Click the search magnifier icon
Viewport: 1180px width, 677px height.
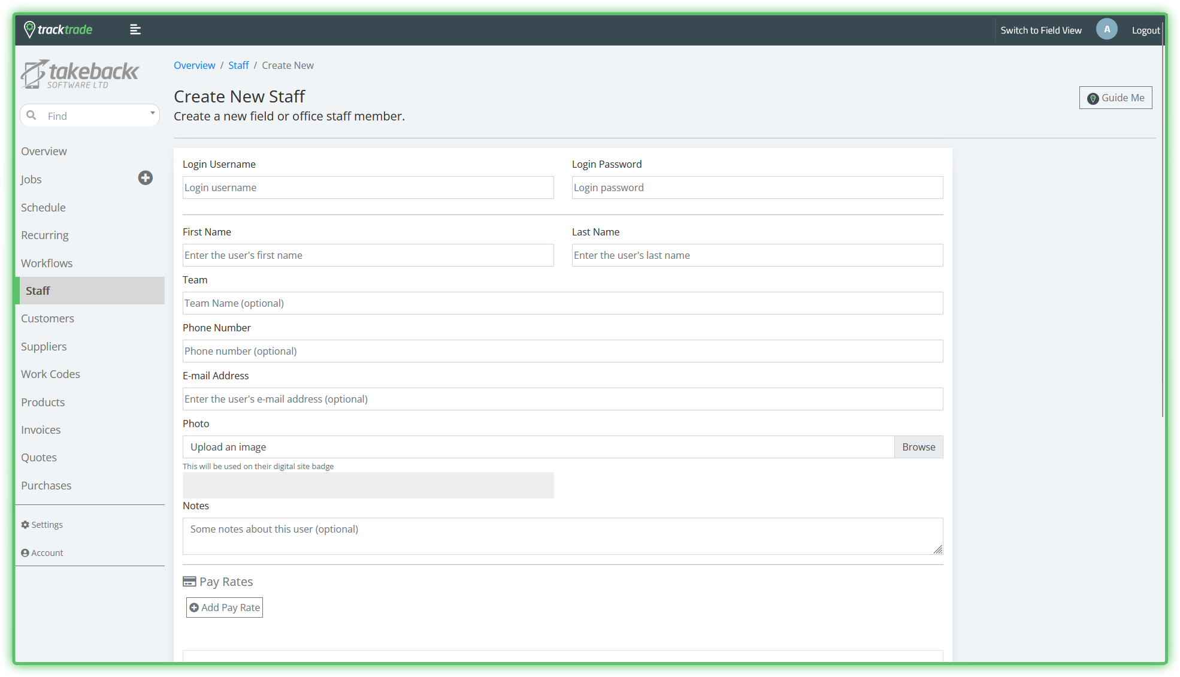pyautogui.click(x=32, y=115)
